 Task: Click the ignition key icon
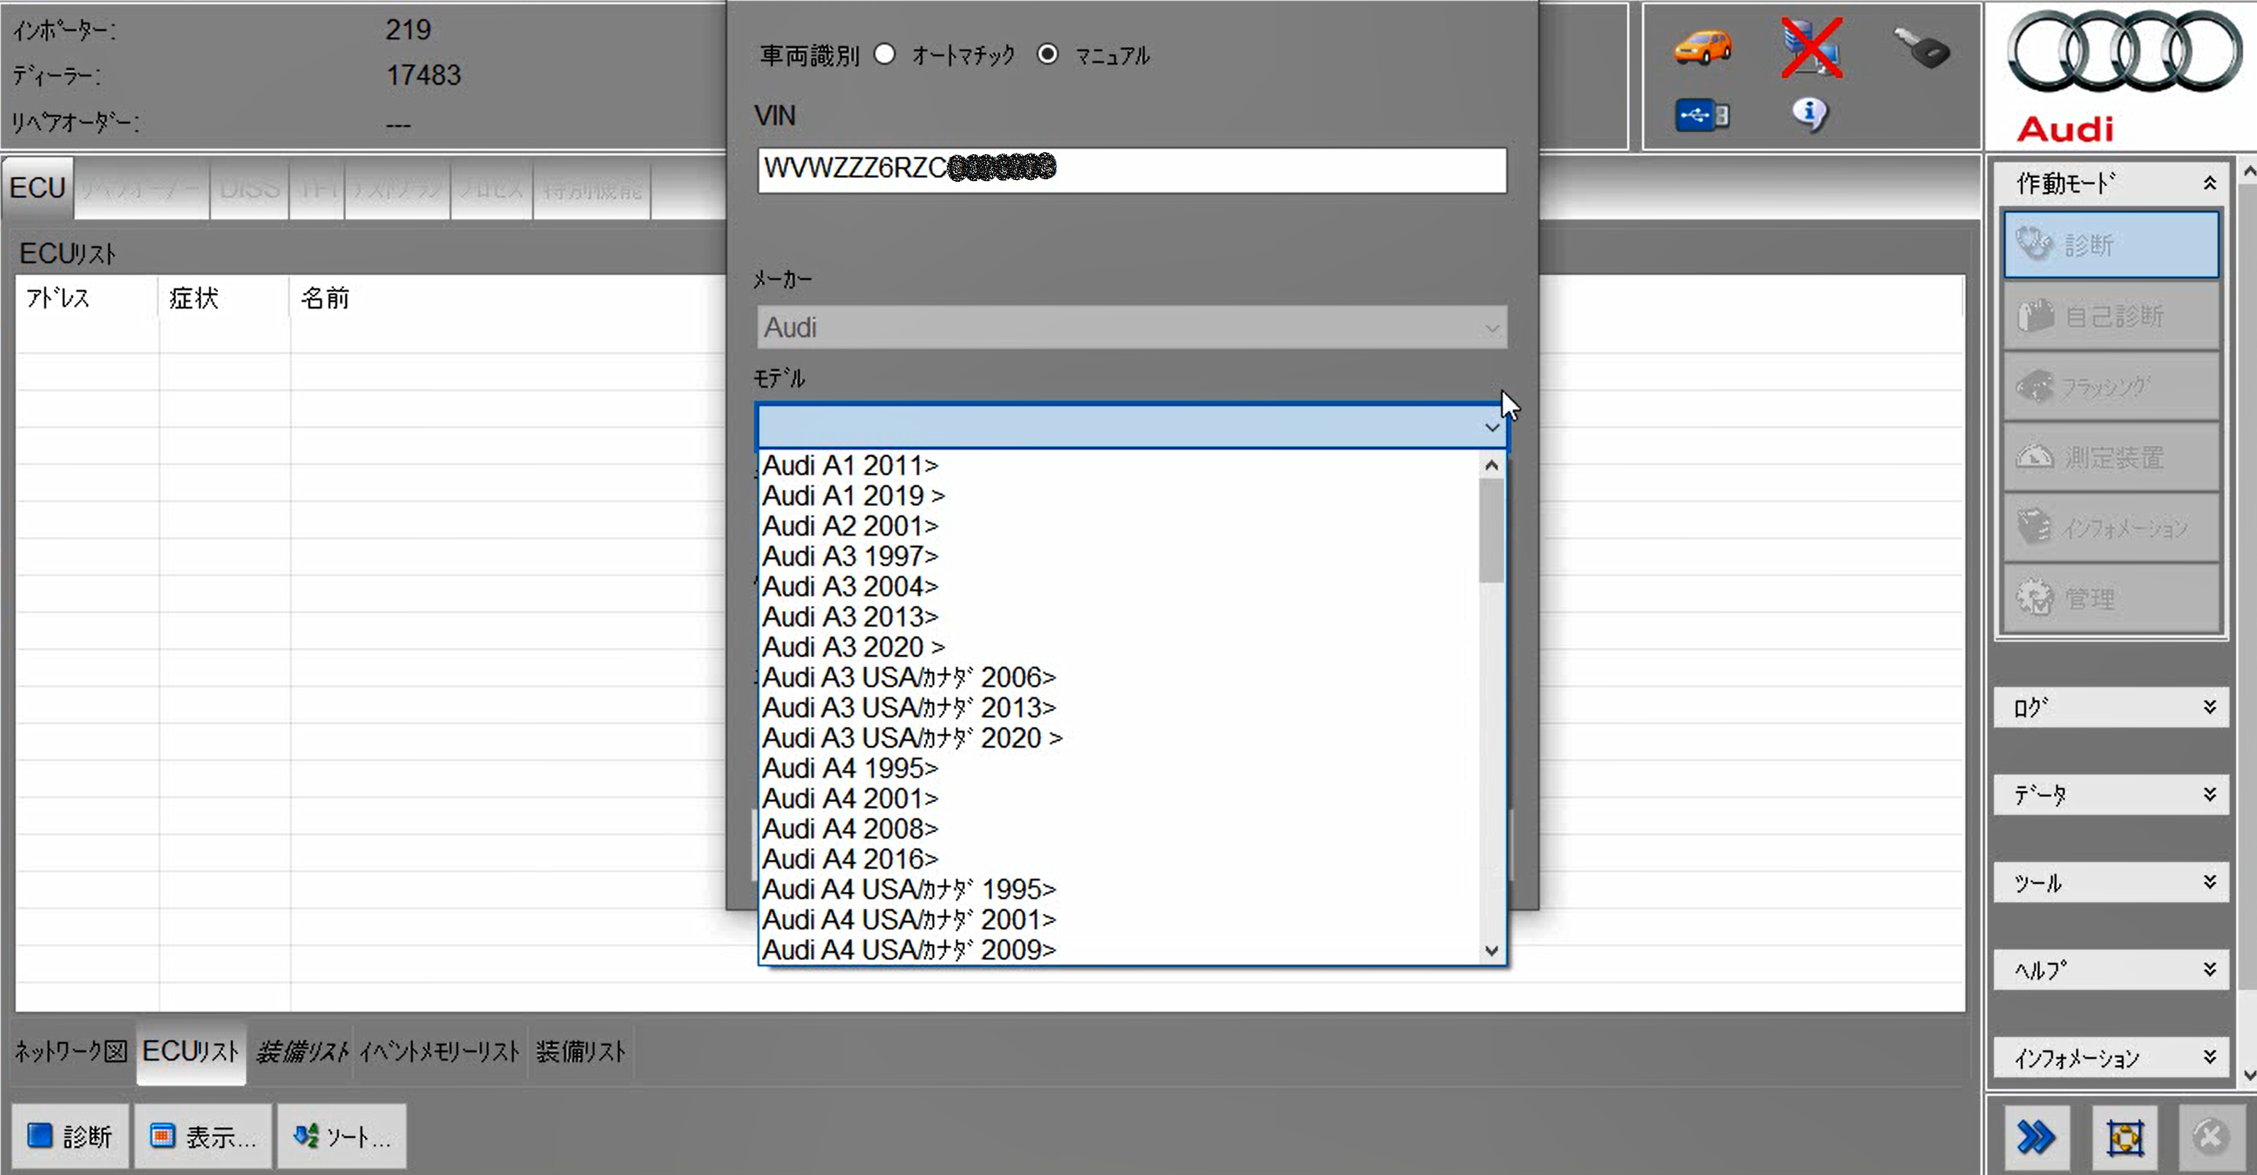pyautogui.click(x=1922, y=48)
